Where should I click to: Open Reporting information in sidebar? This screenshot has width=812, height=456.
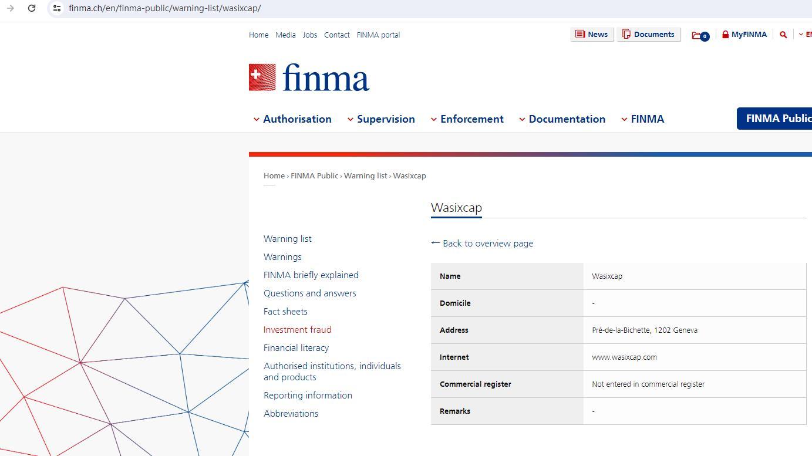[x=308, y=396]
